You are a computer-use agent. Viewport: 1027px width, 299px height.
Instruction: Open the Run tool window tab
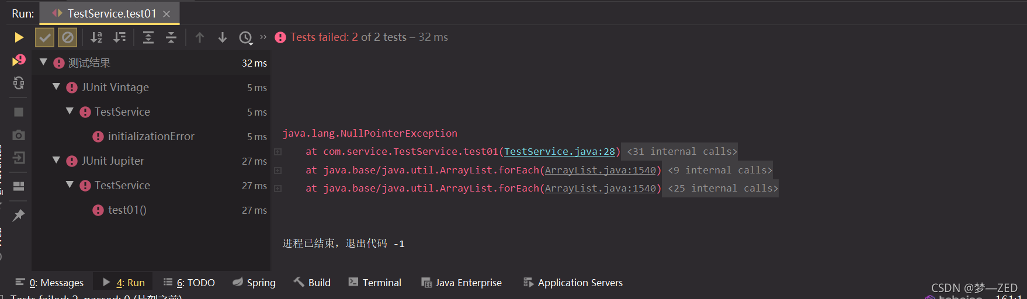(124, 283)
